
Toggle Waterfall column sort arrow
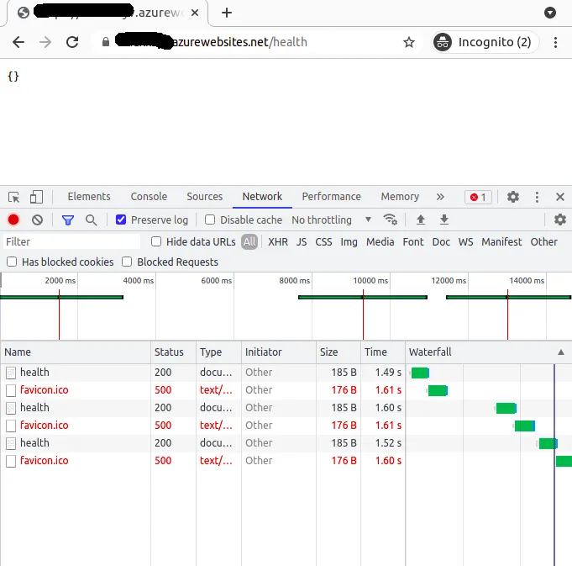561,352
